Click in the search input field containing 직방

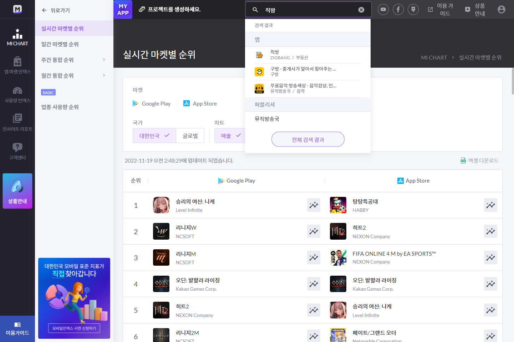[309, 10]
